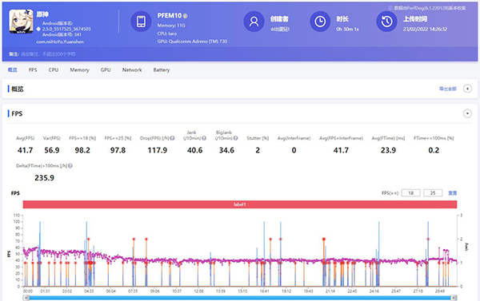This screenshot has height=301, width=480.
Task: Click help icon next to BigJank metric
Action: 235,138
